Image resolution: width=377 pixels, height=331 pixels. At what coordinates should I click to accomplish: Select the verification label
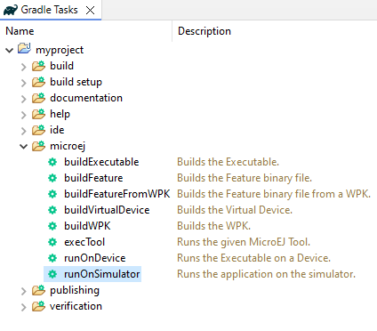click(x=76, y=306)
